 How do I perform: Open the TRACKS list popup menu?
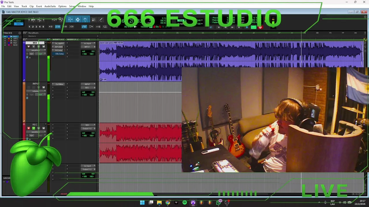click(x=20, y=33)
